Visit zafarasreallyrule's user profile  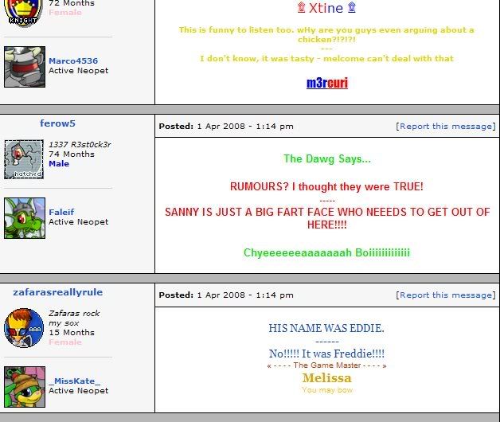tap(57, 292)
